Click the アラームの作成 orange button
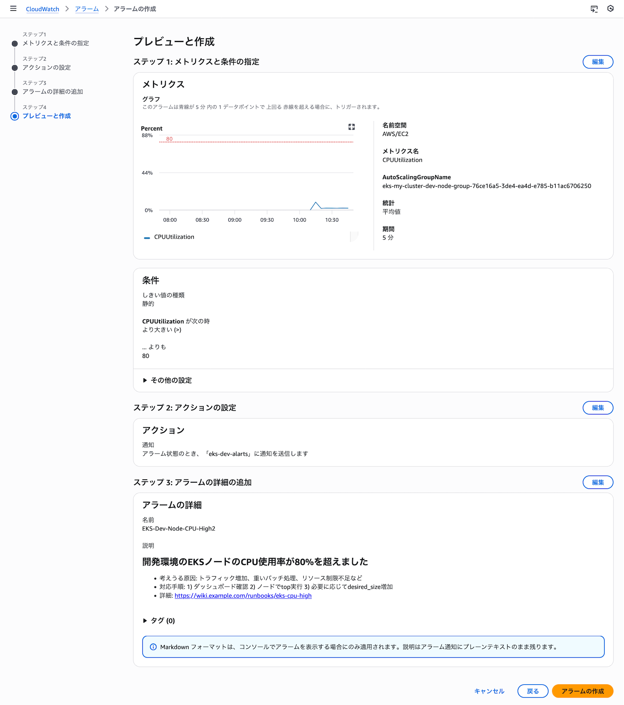 582,691
